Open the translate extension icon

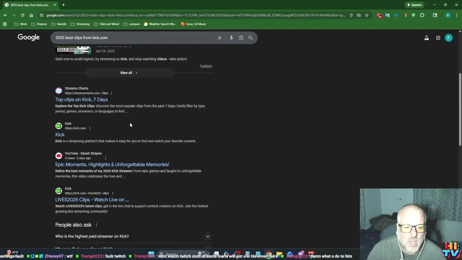[387, 15]
